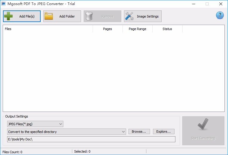The height and width of the screenshot is (155, 228).
Task: Click the green plus Add File(s) icon
Action: [8, 16]
